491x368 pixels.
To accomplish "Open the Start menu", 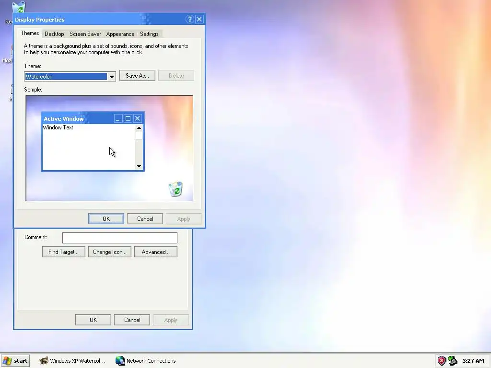I will pyautogui.click(x=15, y=361).
